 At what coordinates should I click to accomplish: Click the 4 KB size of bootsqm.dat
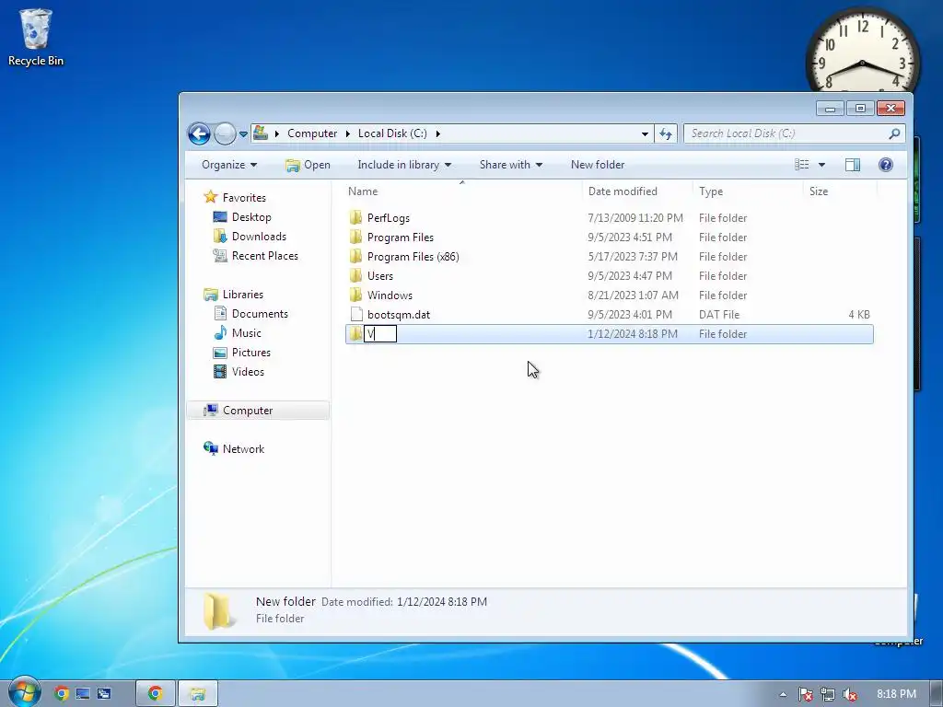click(x=859, y=314)
